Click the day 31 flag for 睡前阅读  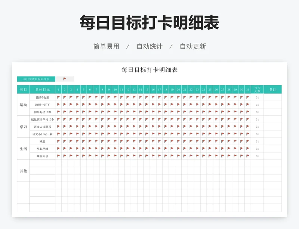(x=248, y=156)
